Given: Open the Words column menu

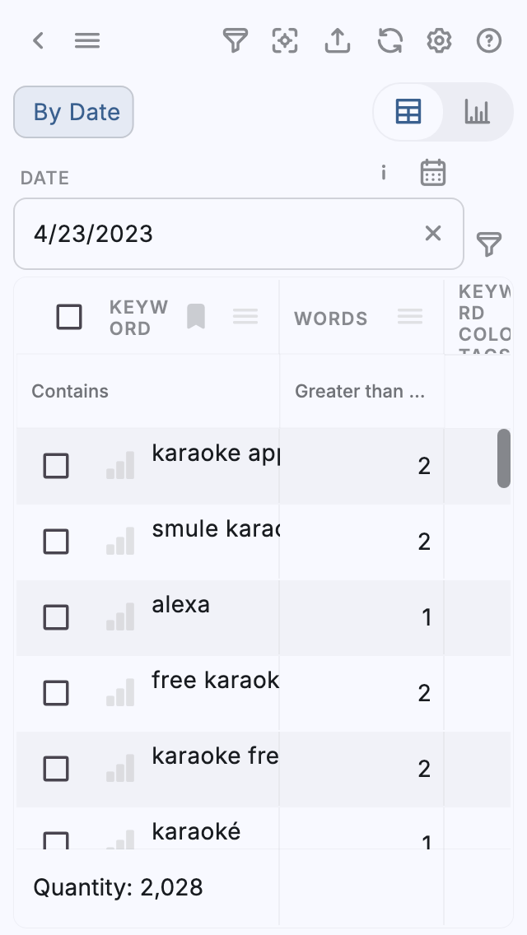Looking at the screenshot, I should 410,317.
